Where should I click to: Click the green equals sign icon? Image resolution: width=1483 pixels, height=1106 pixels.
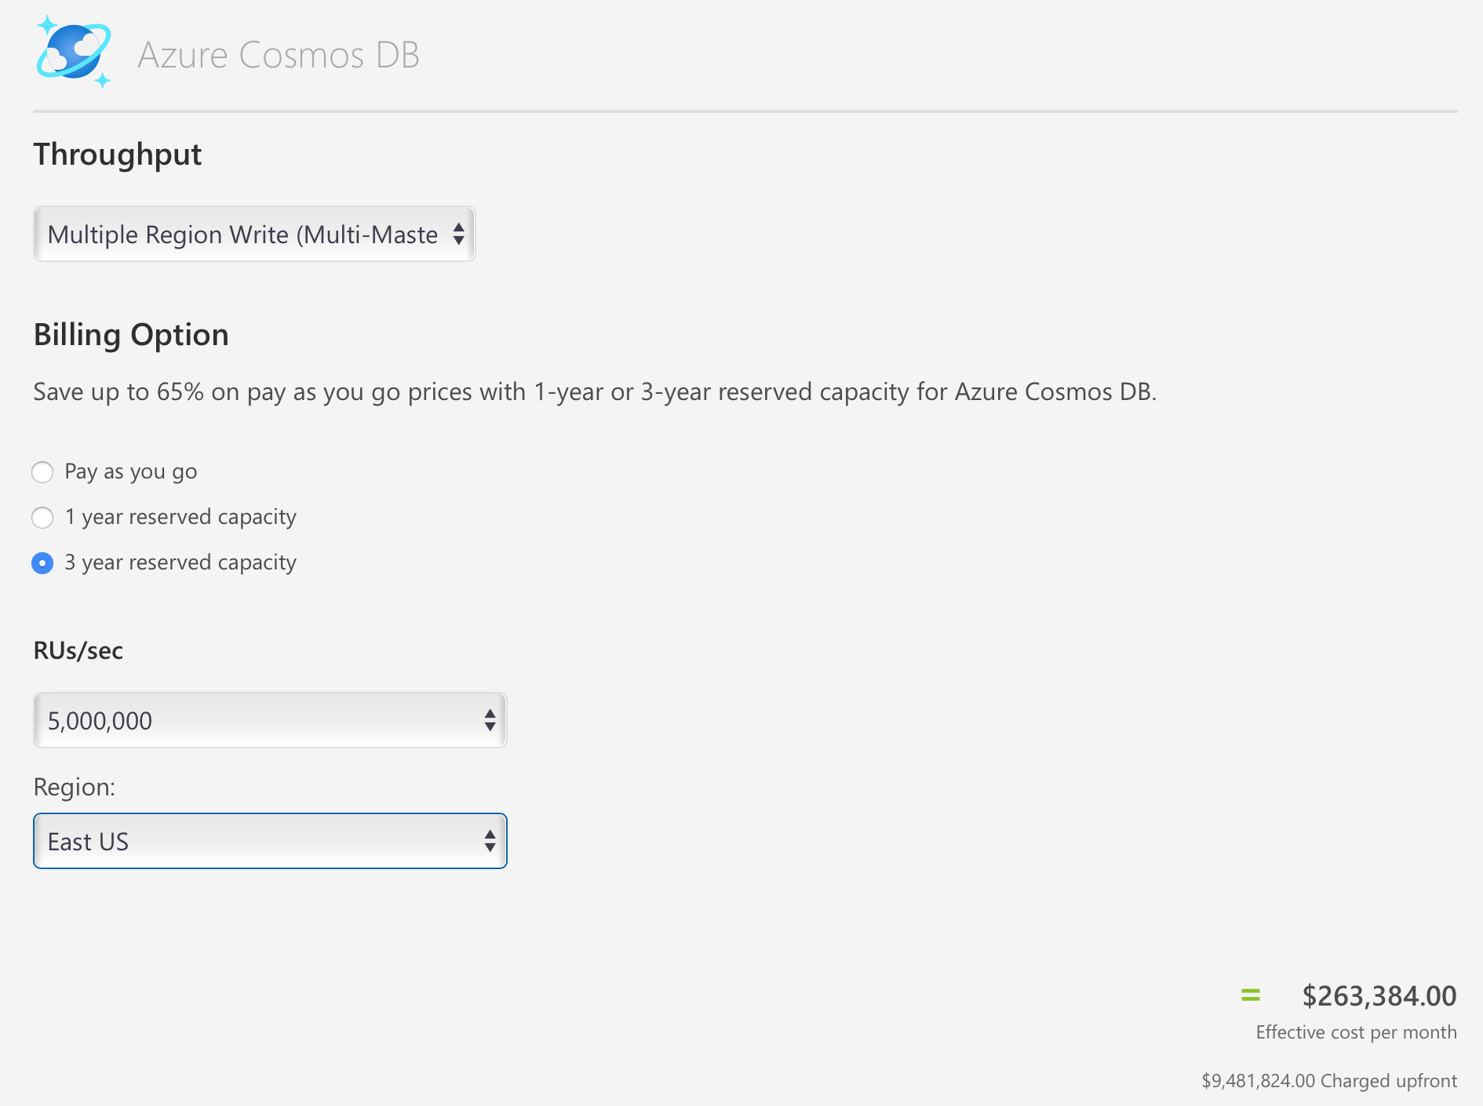point(1250,995)
